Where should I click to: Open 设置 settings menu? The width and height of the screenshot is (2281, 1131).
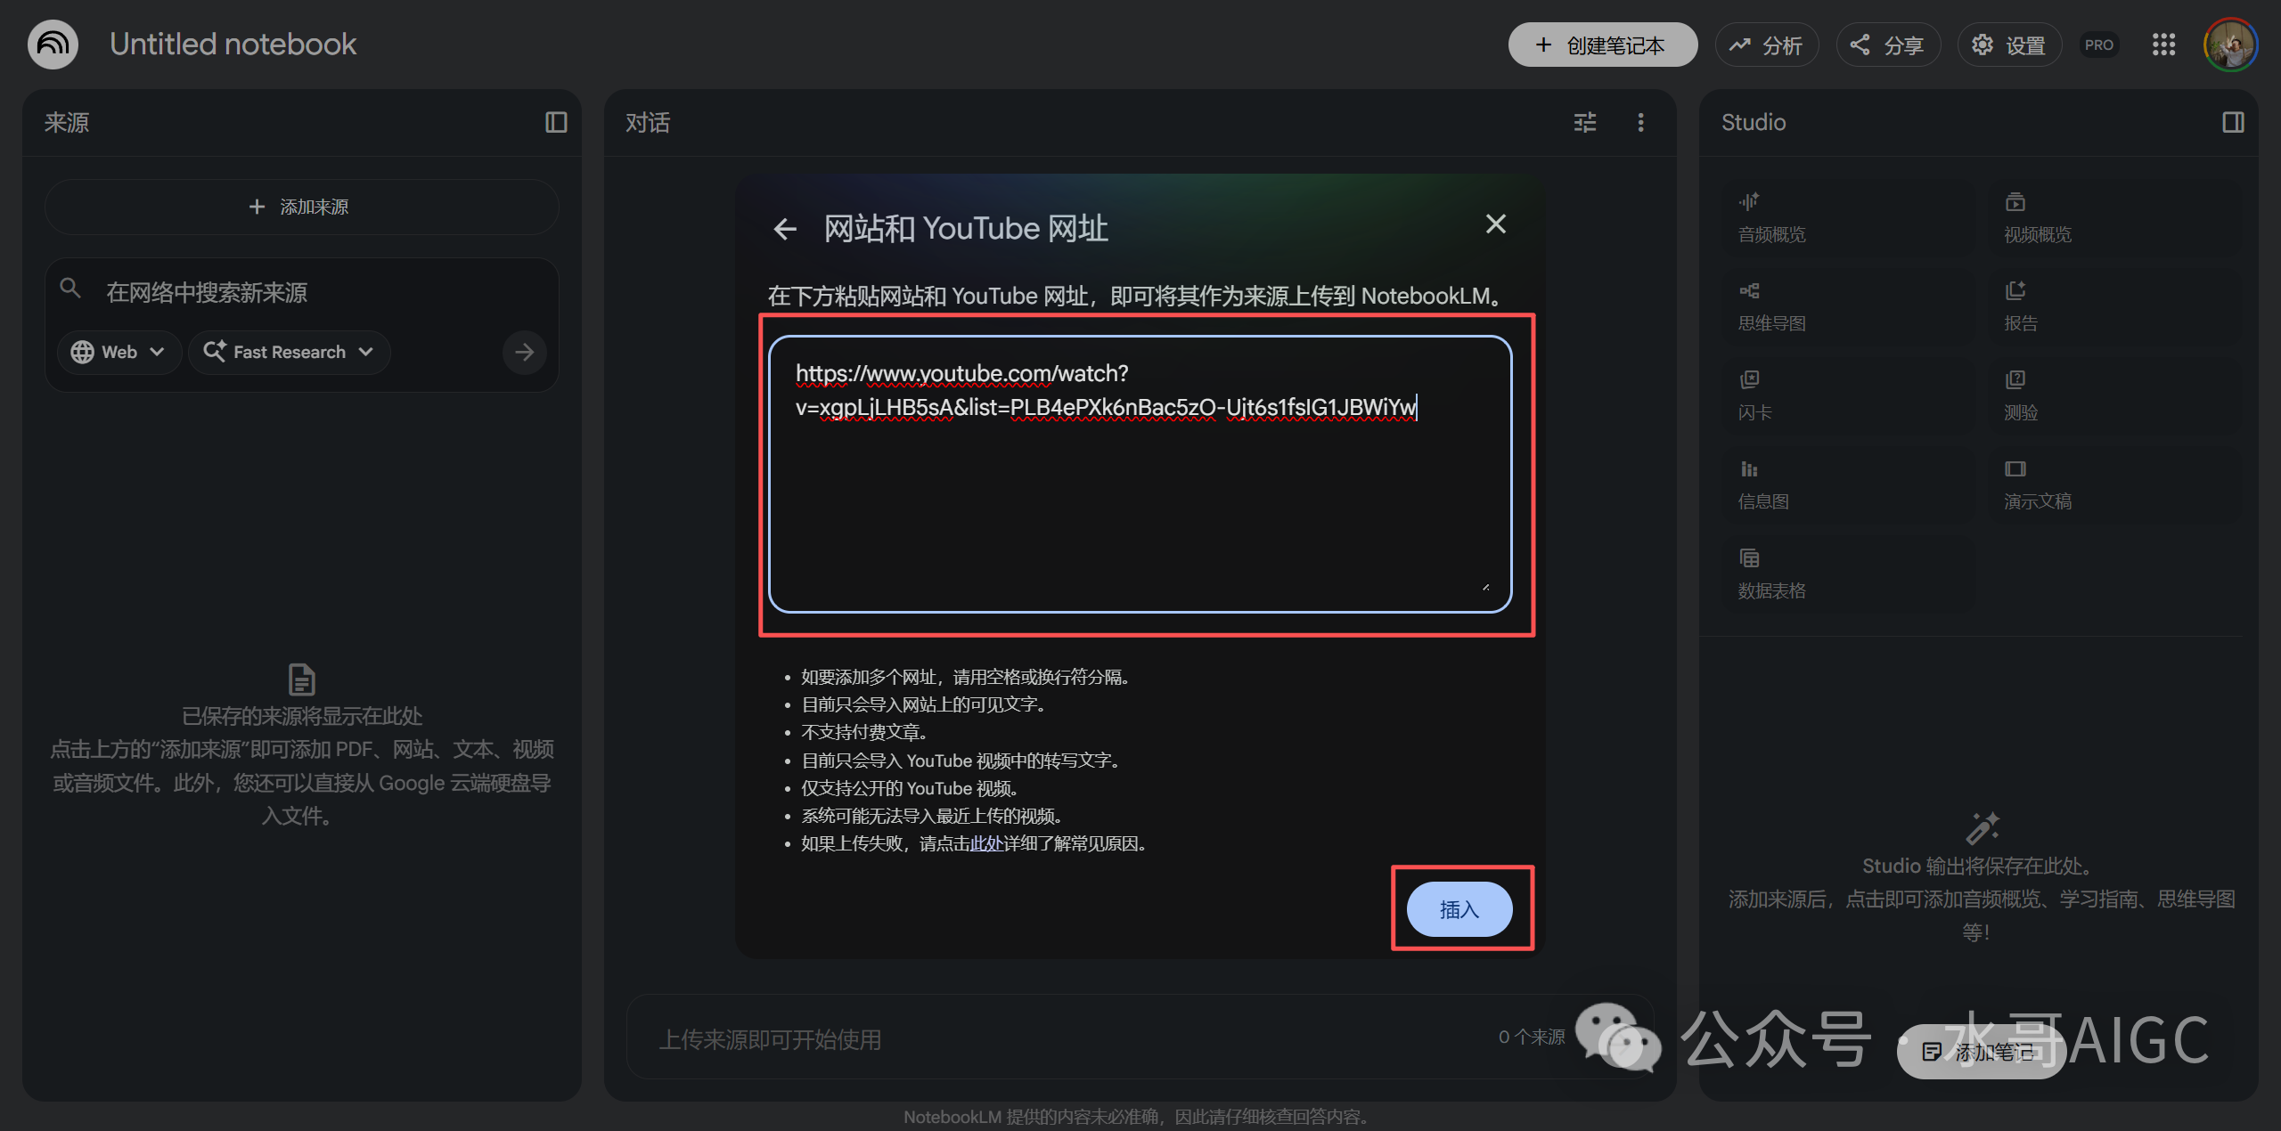coord(2008,45)
